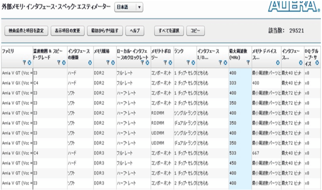Click filter icon in インタフェース I/O column header
Screen dimensions: 322x190
coord(220,62)
